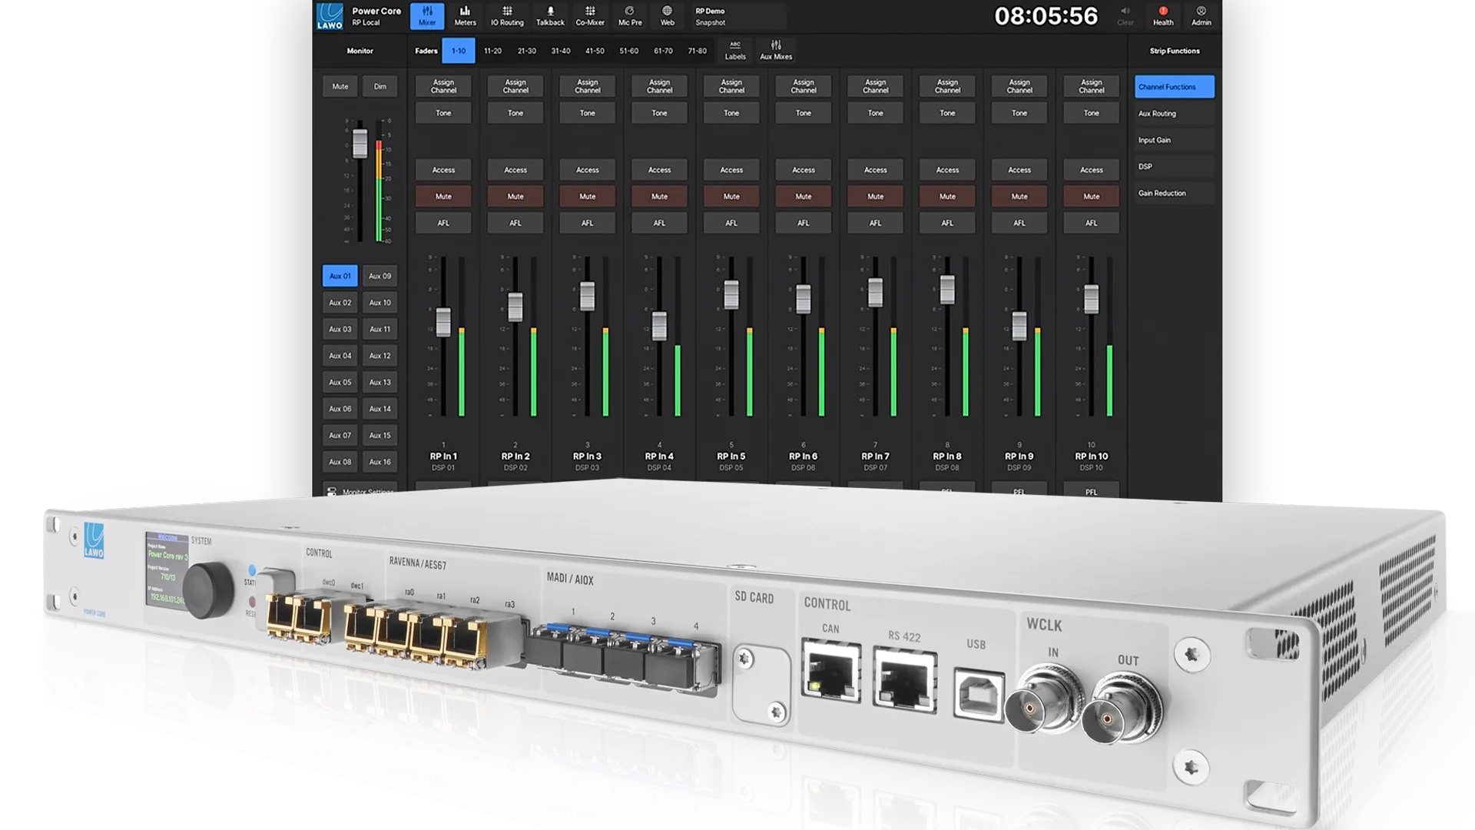Click the Power Core RP Local title
The width and height of the screenshot is (1475, 830).
click(x=376, y=16)
